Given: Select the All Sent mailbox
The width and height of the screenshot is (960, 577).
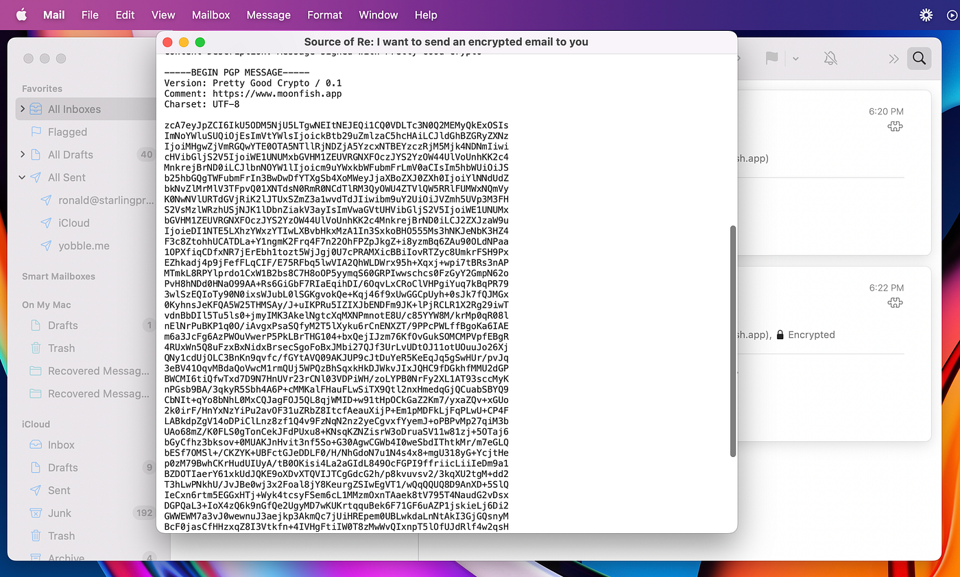Looking at the screenshot, I should point(85,177).
